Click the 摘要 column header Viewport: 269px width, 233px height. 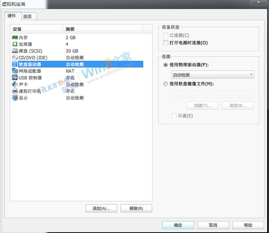click(103, 29)
